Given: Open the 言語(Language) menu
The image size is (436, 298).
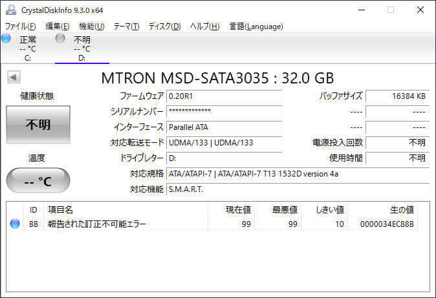Looking at the screenshot, I should [256, 27].
